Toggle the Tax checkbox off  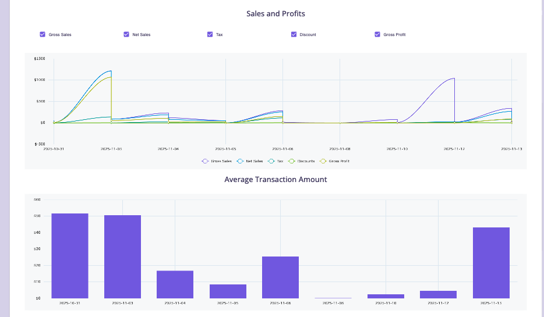click(210, 34)
